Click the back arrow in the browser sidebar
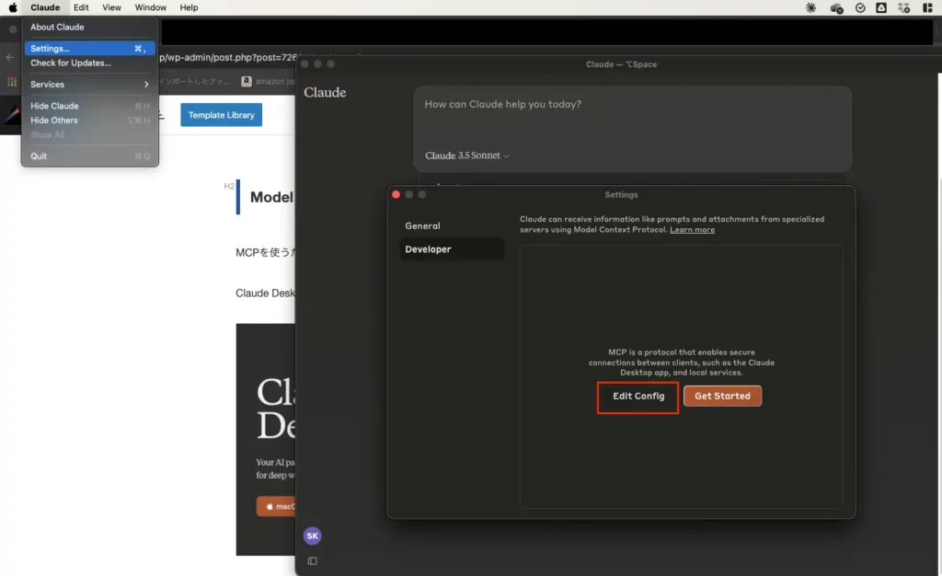 (x=7, y=57)
